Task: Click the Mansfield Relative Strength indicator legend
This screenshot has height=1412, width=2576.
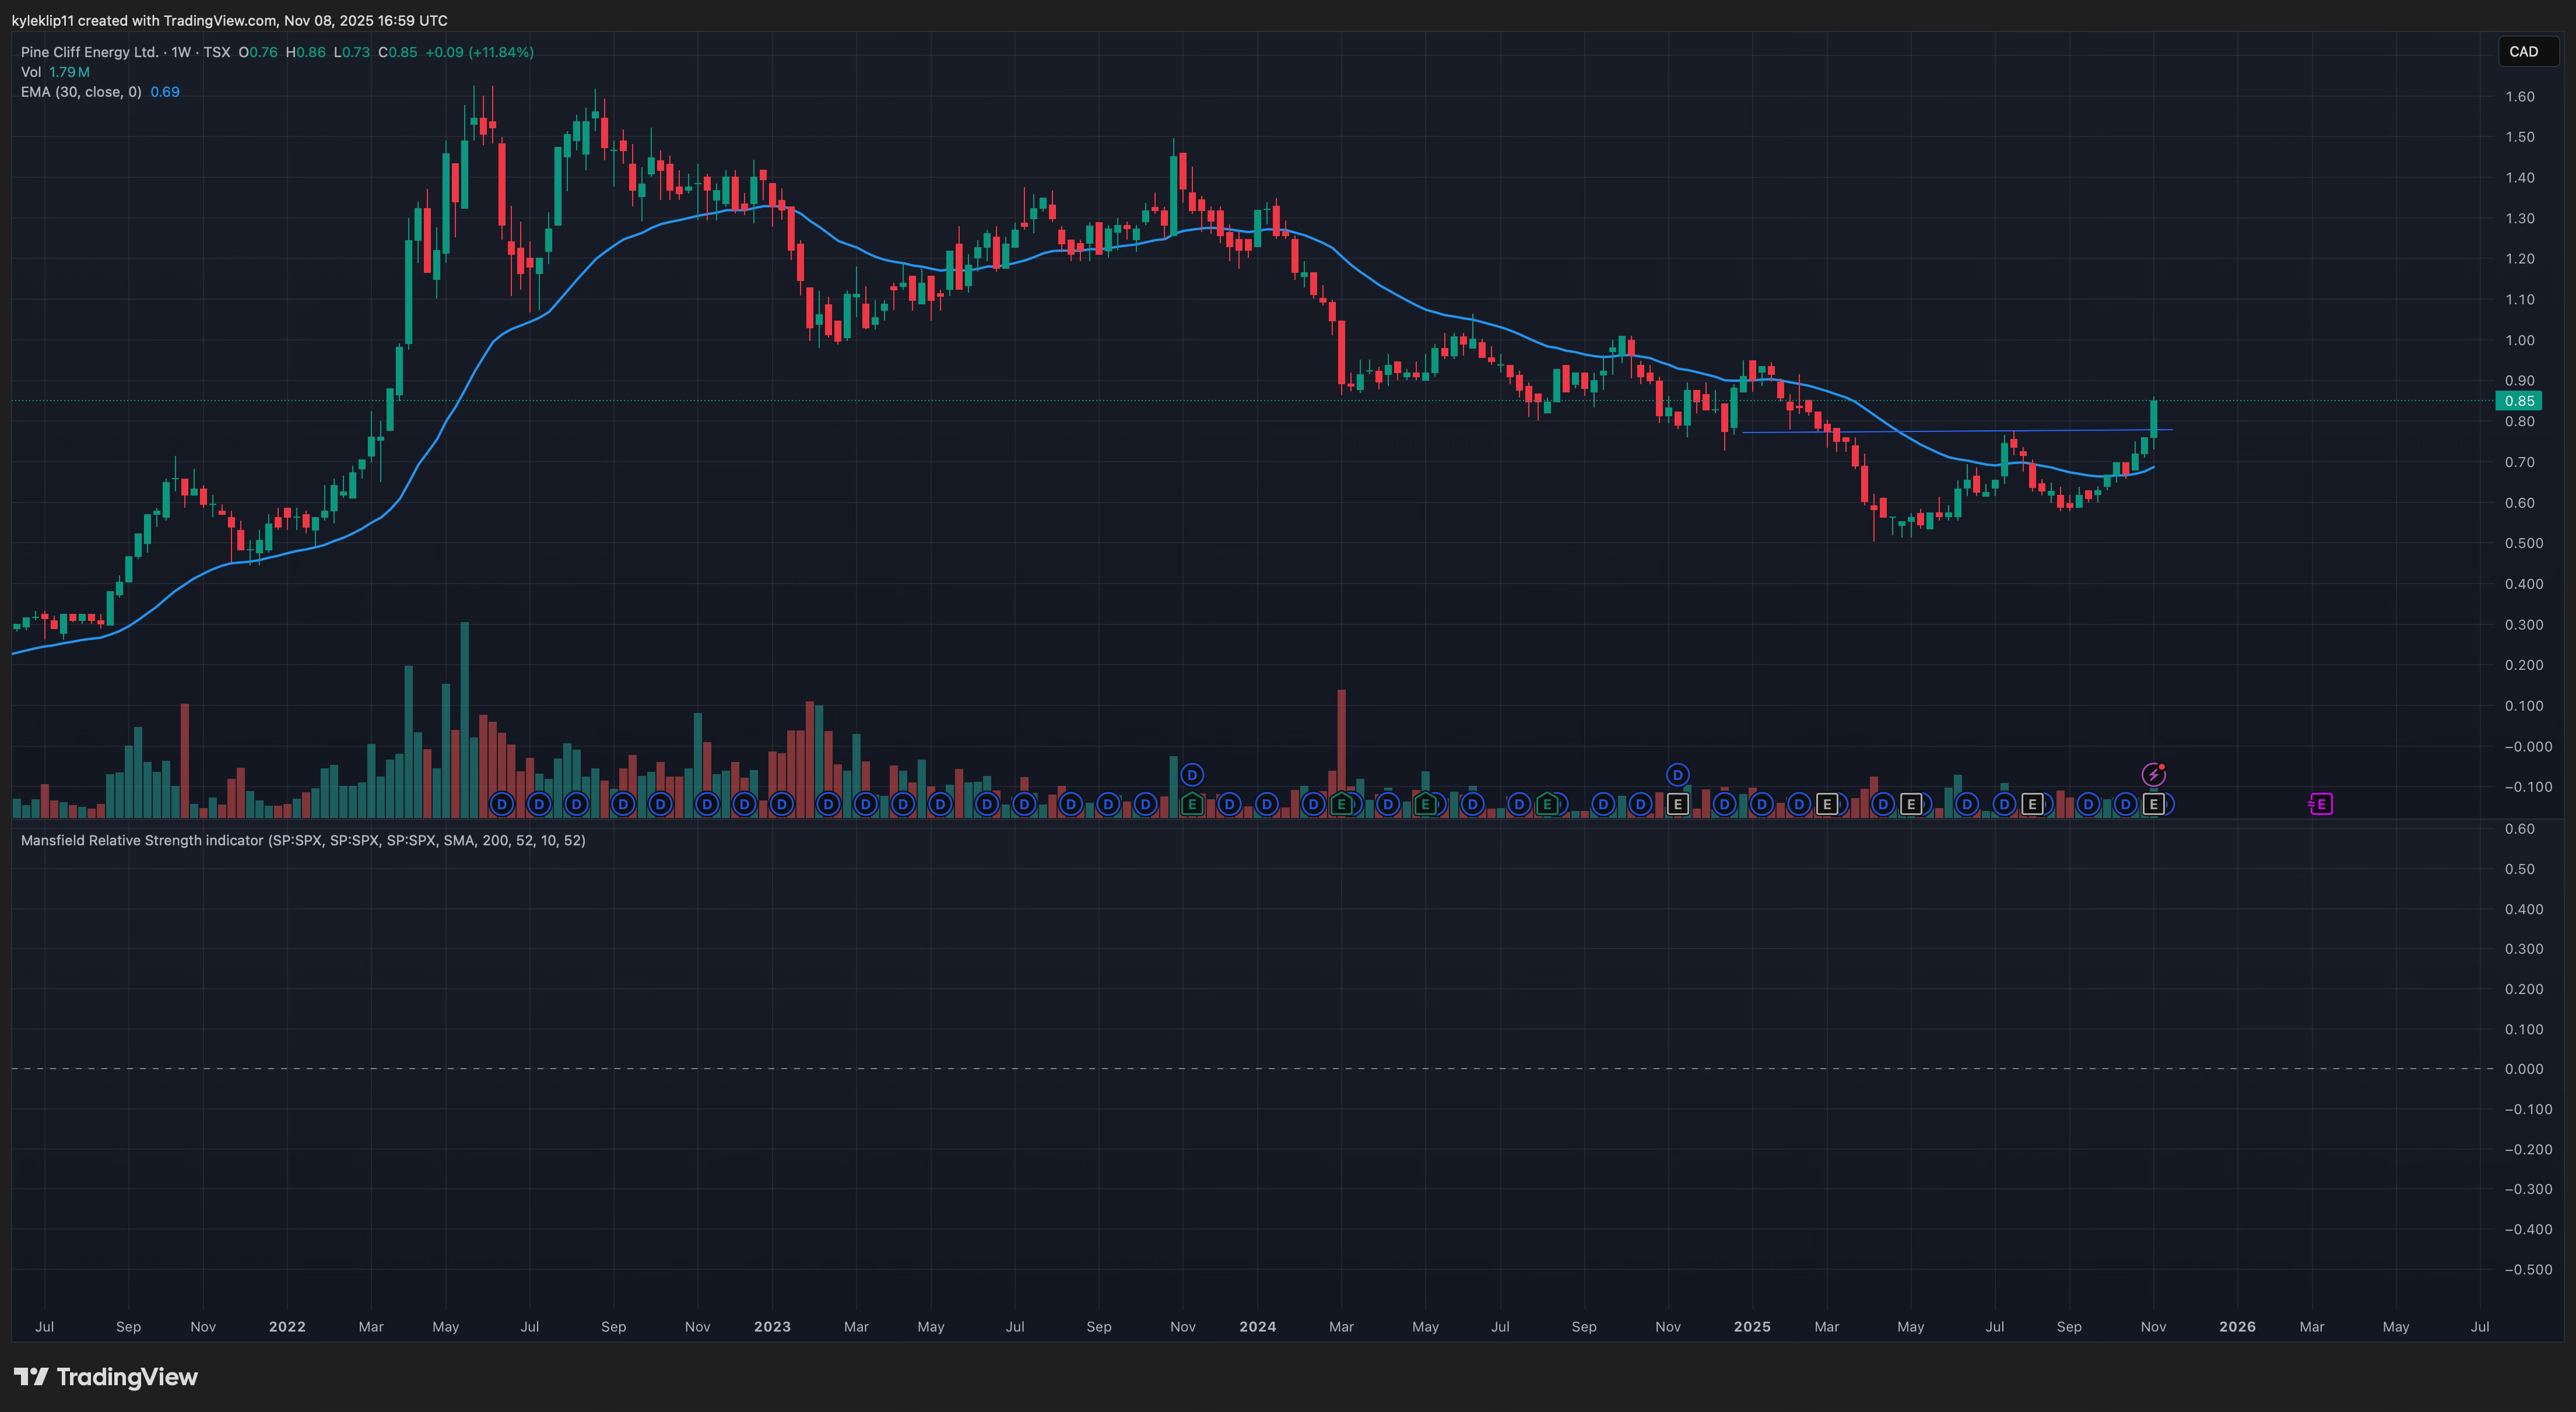Action: click(x=303, y=840)
